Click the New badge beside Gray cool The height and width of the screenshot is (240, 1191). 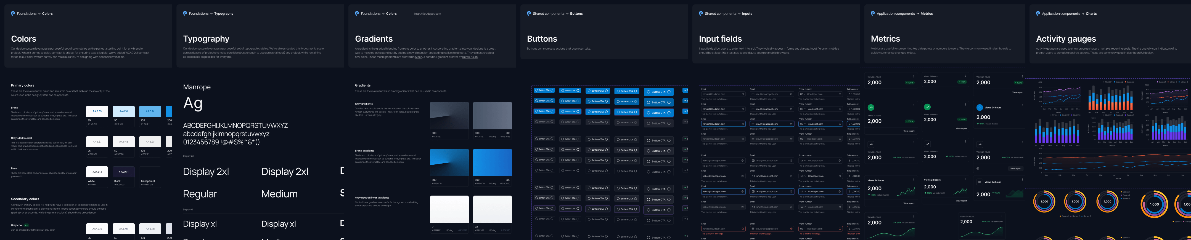pyautogui.click(x=26, y=225)
